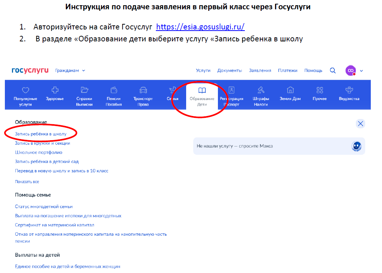The height and width of the screenshot is (273, 382).
Task: Click the спросите Макса search field
Action: (279, 146)
